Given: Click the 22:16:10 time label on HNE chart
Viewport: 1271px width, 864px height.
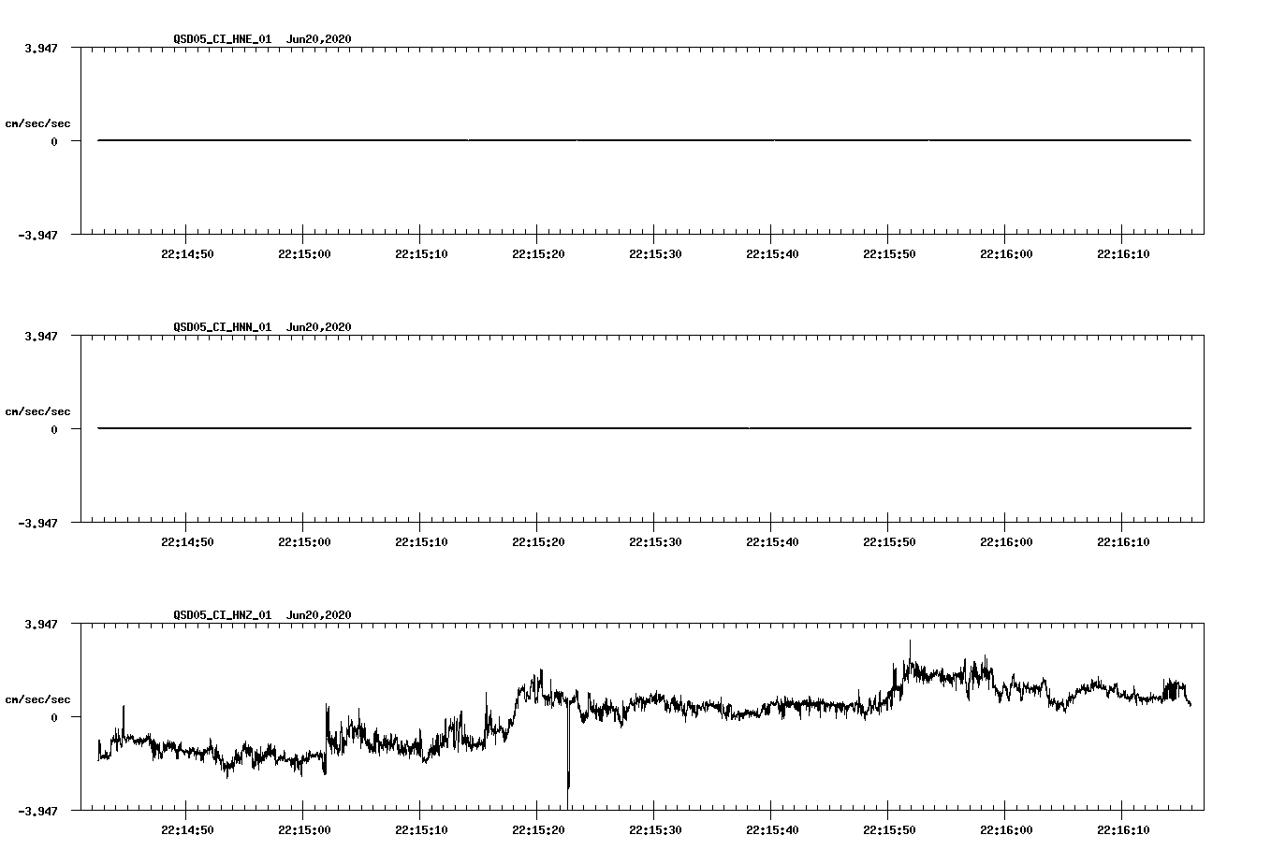Looking at the screenshot, I should tap(1123, 254).
